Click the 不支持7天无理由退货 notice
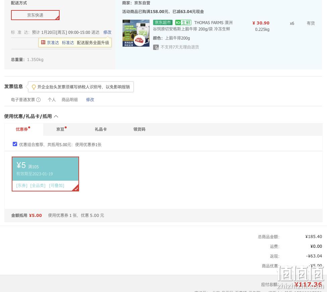The width and height of the screenshot is (327, 292). [180, 47]
